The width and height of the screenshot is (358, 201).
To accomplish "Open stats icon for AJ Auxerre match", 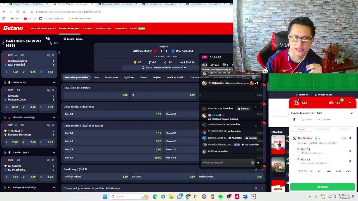I will click(x=48, y=160).
